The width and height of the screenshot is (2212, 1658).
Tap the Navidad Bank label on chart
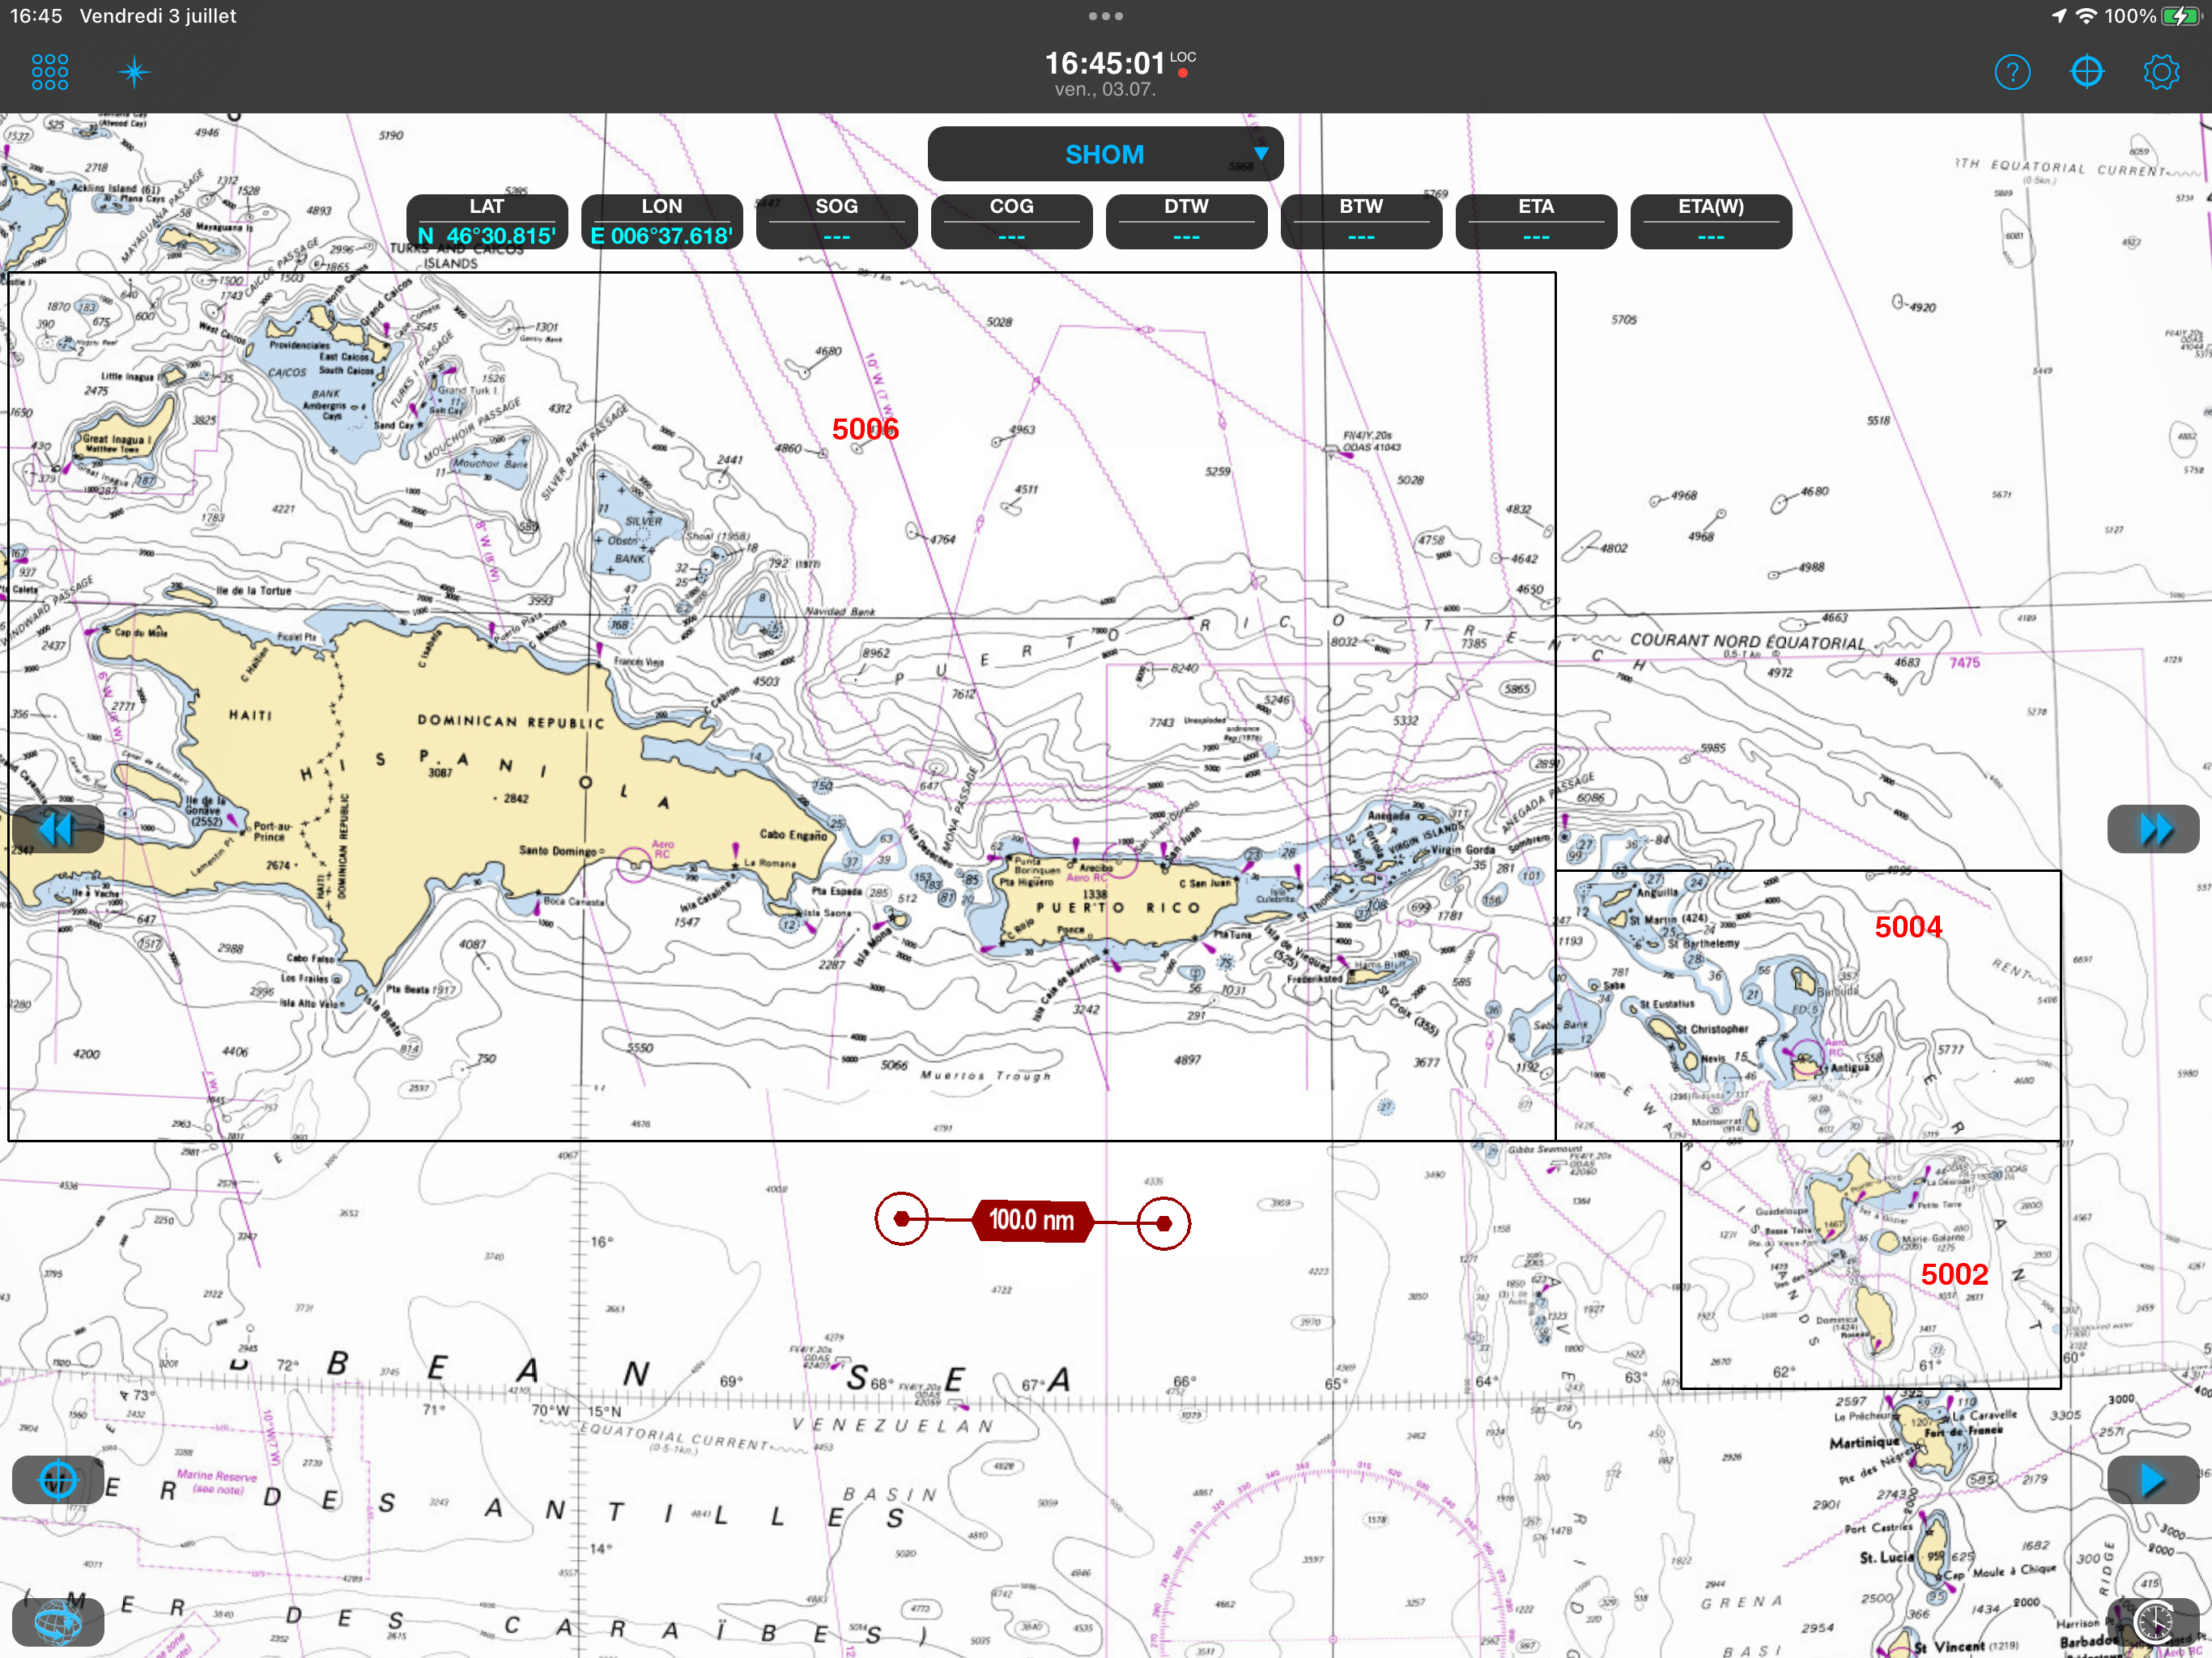point(840,610)
